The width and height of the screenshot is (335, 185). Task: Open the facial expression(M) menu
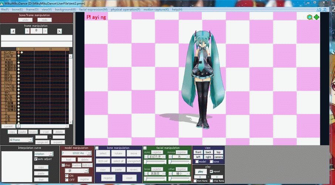(94, 10)
